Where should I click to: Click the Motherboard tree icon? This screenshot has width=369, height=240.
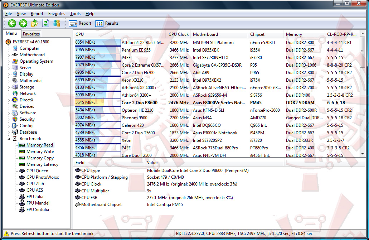coord(15,55)
